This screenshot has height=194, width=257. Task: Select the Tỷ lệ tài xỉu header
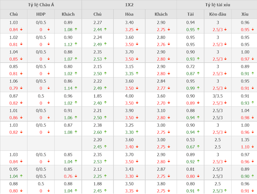pos(217,5)
